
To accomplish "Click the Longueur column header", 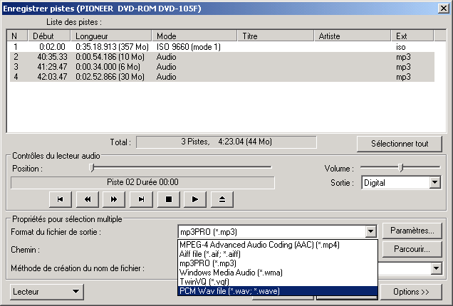I will 112,36.
